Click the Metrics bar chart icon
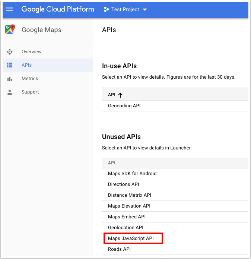This screenshot has width=251, height=259. [10, 79]
